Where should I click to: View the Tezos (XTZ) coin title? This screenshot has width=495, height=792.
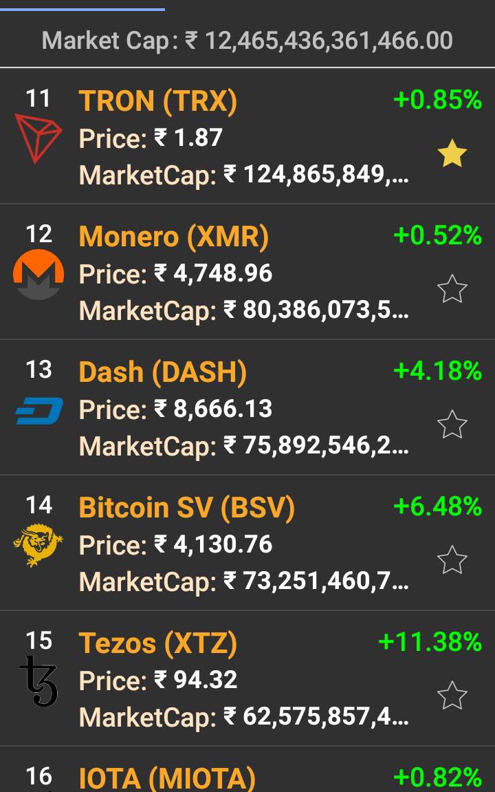pyautogui.click(x=158, y=643)
